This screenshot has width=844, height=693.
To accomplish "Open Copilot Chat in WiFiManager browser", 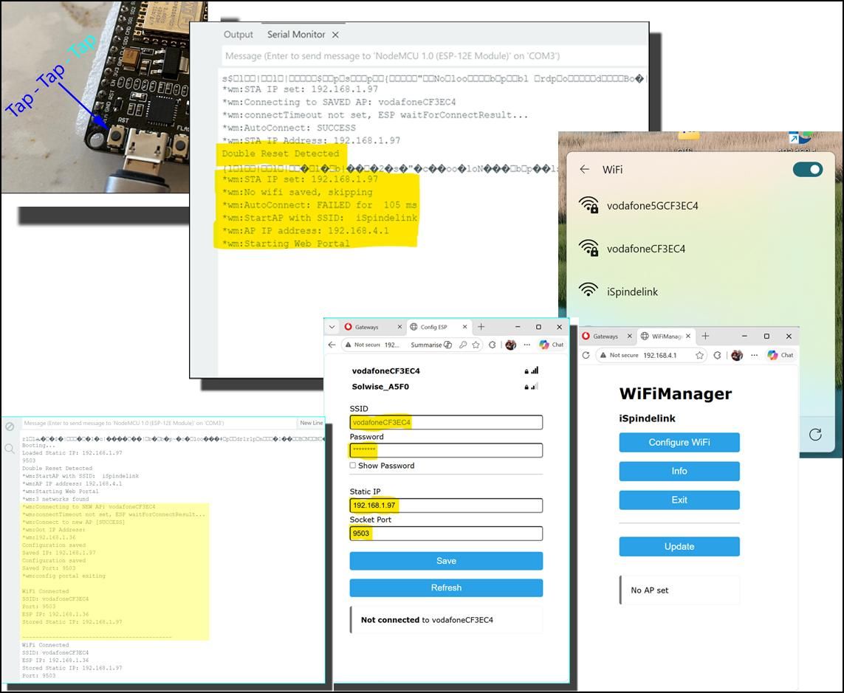I will (780, 355).
